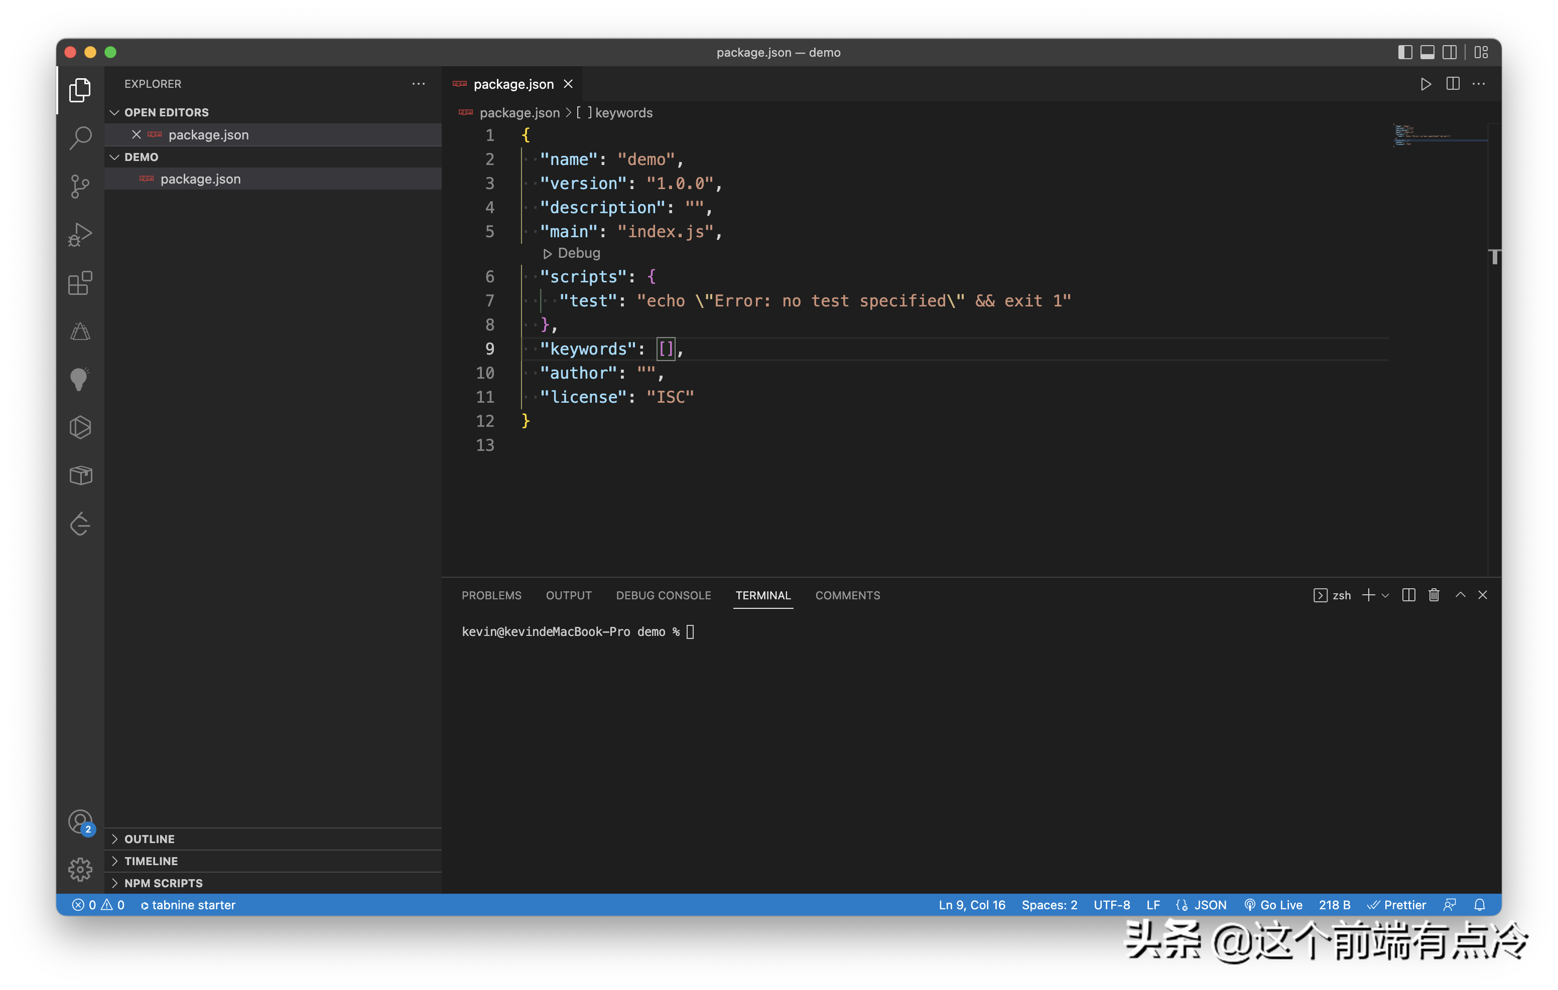
Task: Click keywords in the breadcrumb
Action: coord(624,112)
